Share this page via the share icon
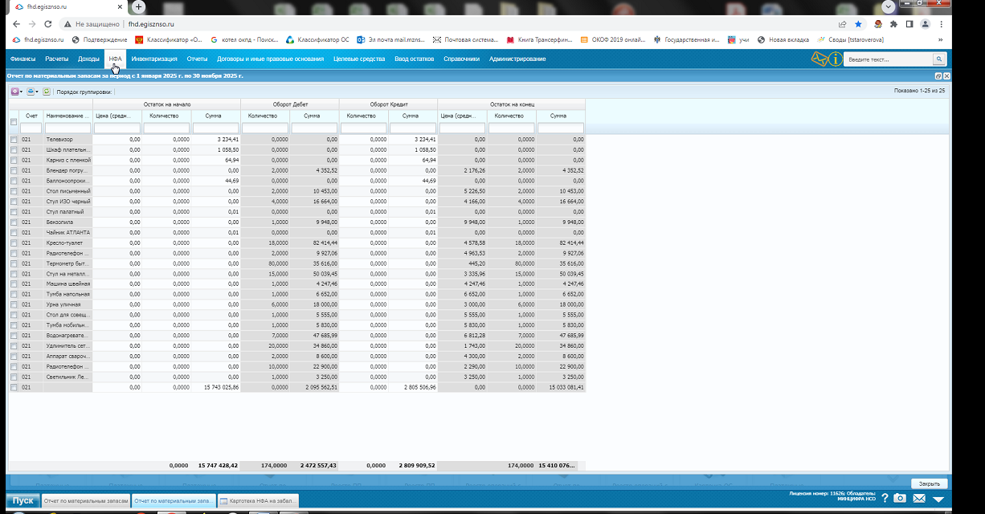985x514 pixels. (x=842, y=24)
